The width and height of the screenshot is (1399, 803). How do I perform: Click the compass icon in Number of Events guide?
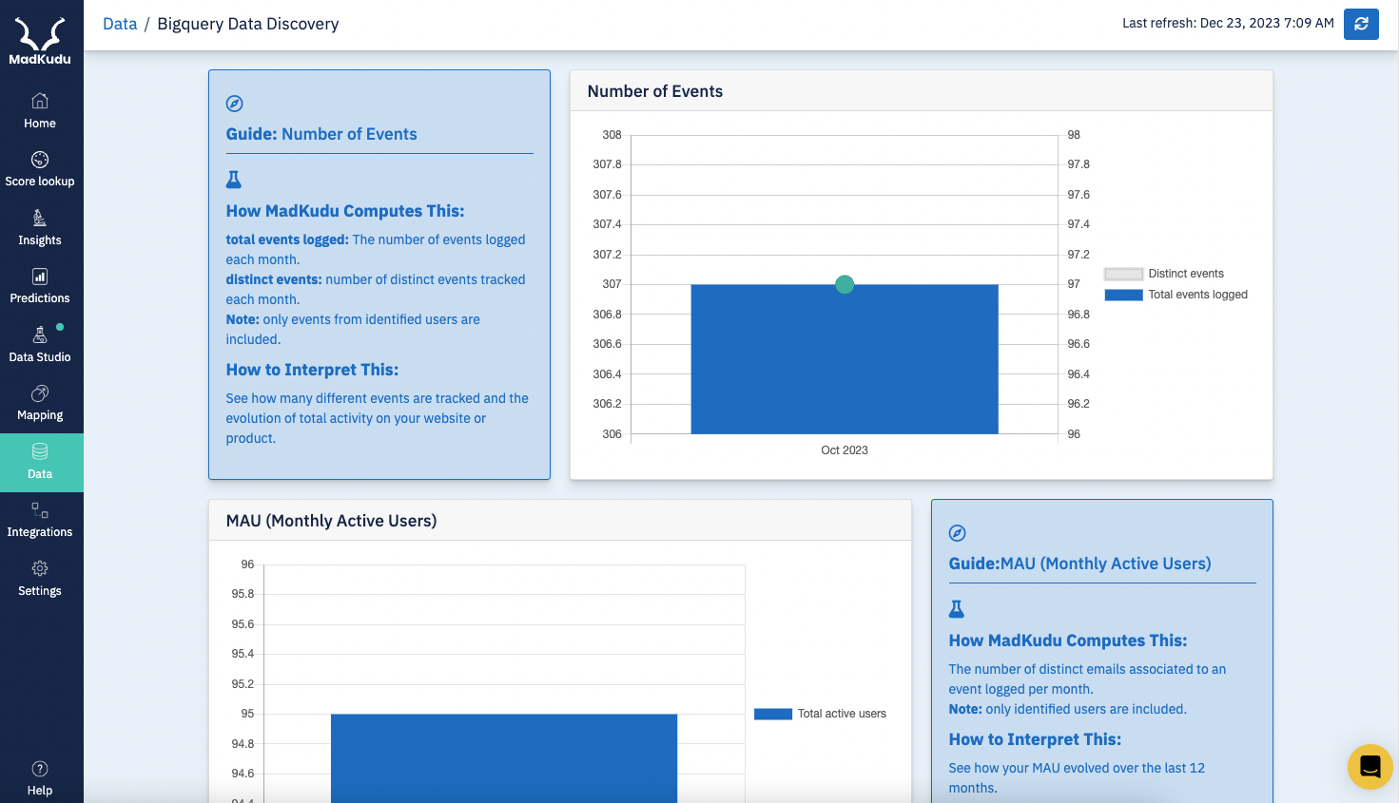pyautogui.click(x=235, y=104)
